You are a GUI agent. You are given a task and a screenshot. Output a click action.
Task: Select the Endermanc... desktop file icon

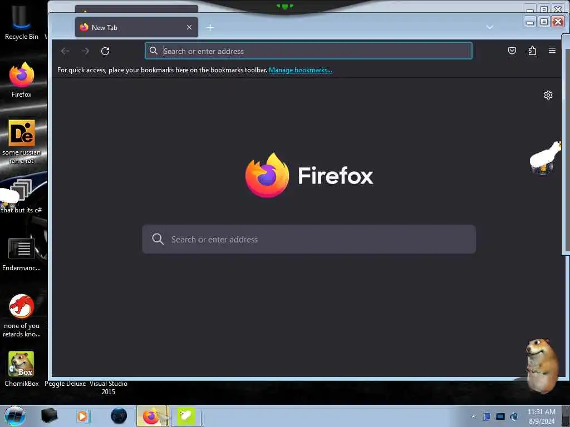pyautogui.click(x=22, y=254)
